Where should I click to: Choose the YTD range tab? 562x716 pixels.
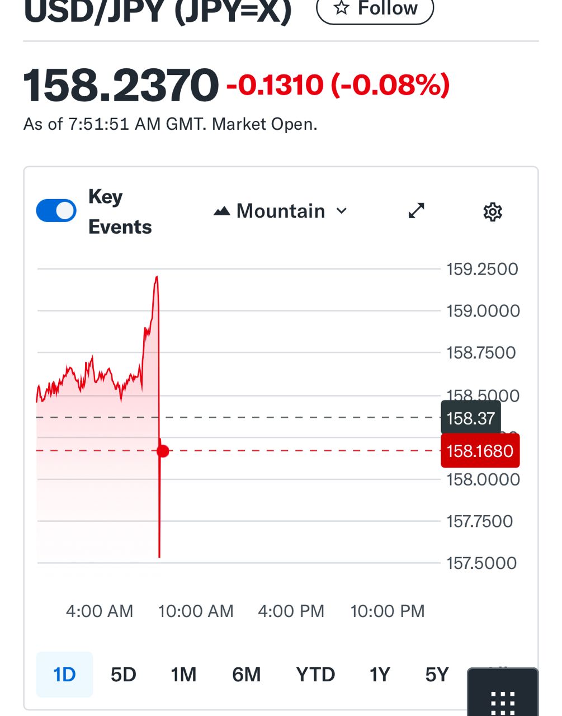coord(315,675)
